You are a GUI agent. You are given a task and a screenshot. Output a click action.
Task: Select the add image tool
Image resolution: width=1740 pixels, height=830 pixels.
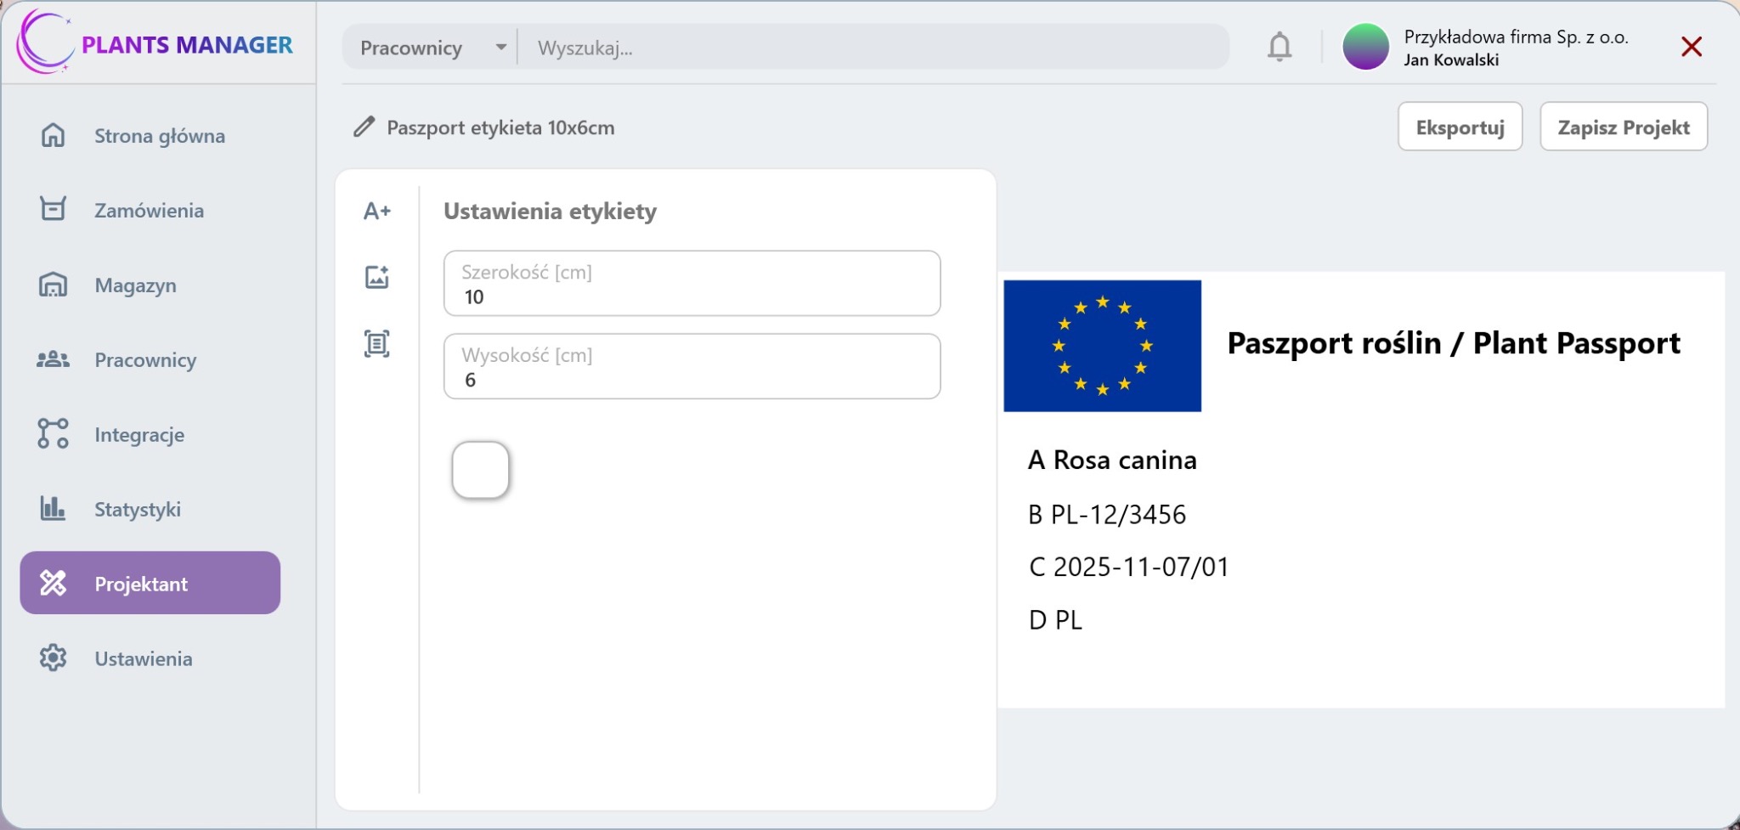click(x=377, y=276)
